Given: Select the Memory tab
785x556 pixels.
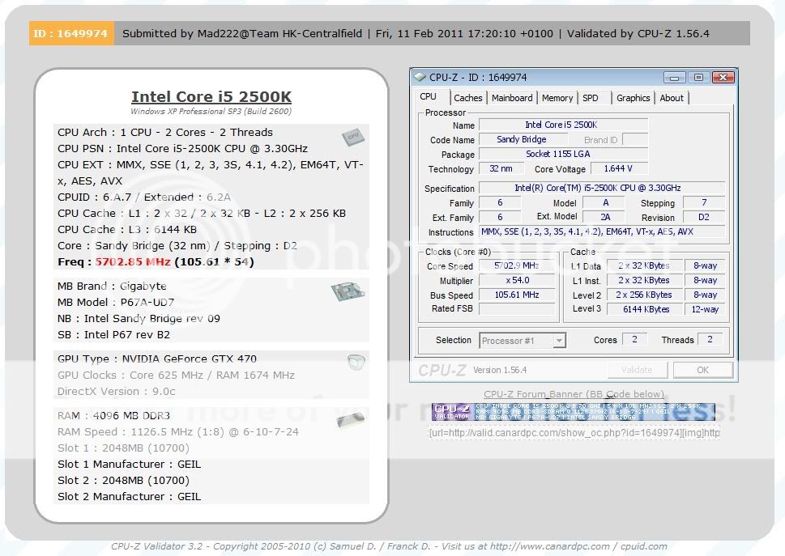Looking at the screenshot, I should click(557, 98).
